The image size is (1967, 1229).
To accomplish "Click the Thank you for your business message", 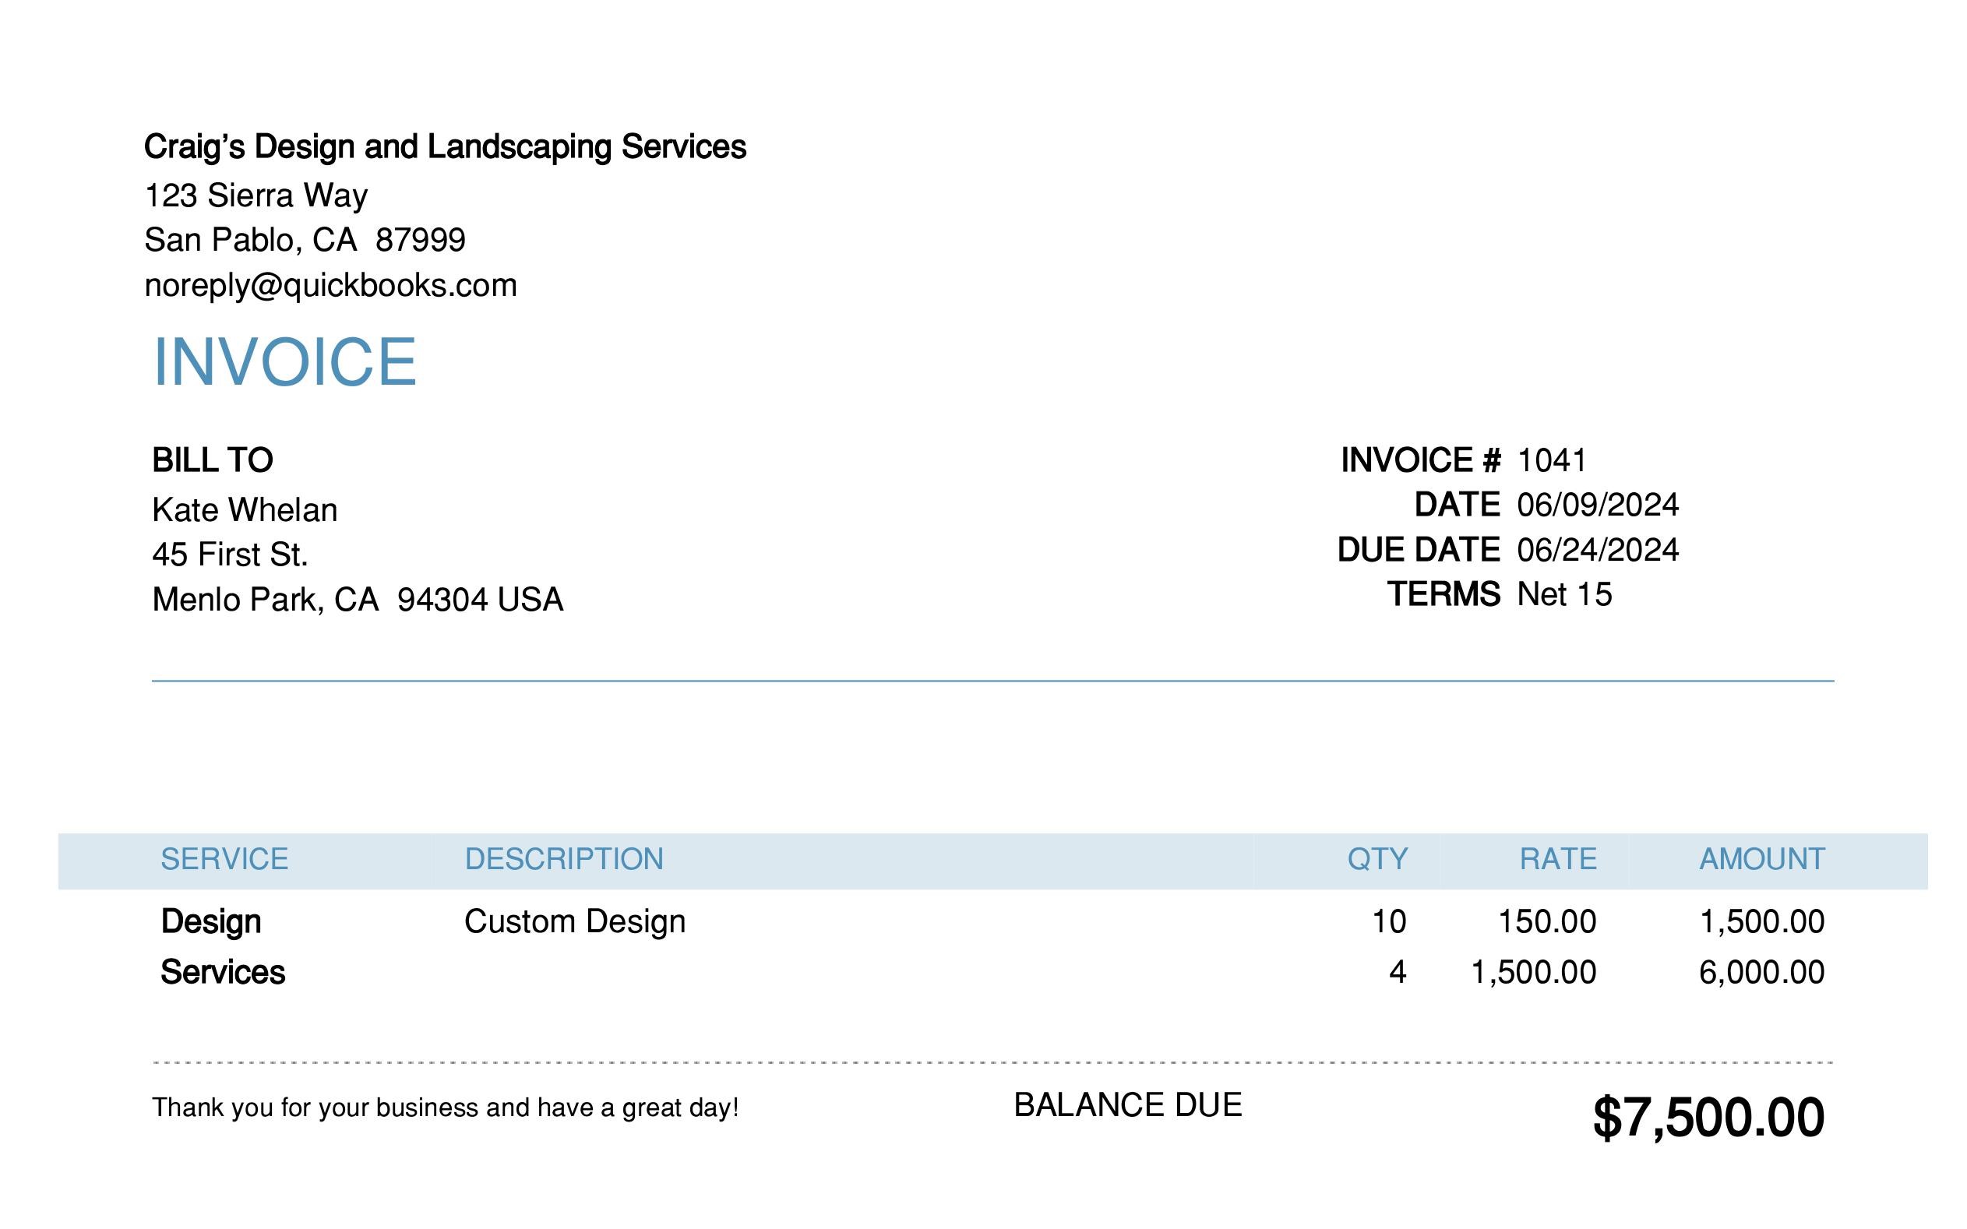I will click(446, 1108).
